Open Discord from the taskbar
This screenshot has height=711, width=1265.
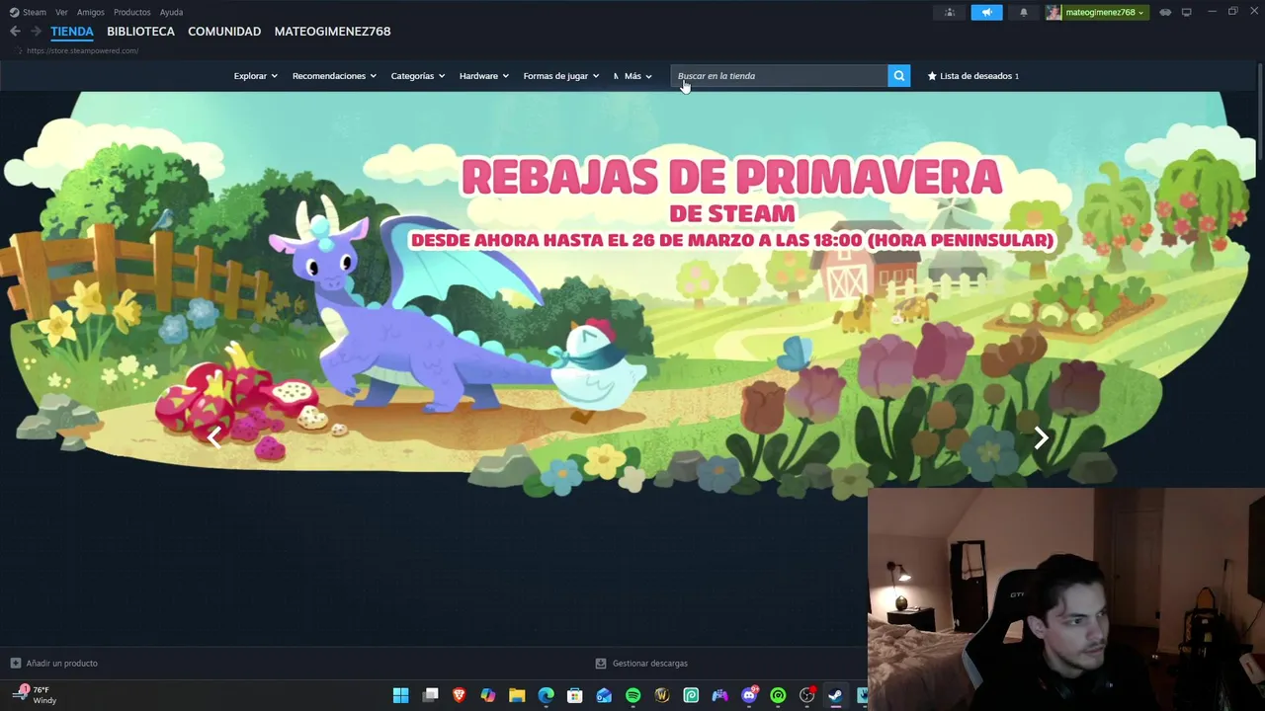pos(749,695)
